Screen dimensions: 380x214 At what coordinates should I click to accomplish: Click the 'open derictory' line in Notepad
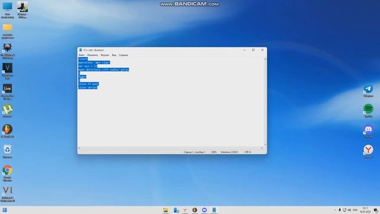tap(103, 70)
